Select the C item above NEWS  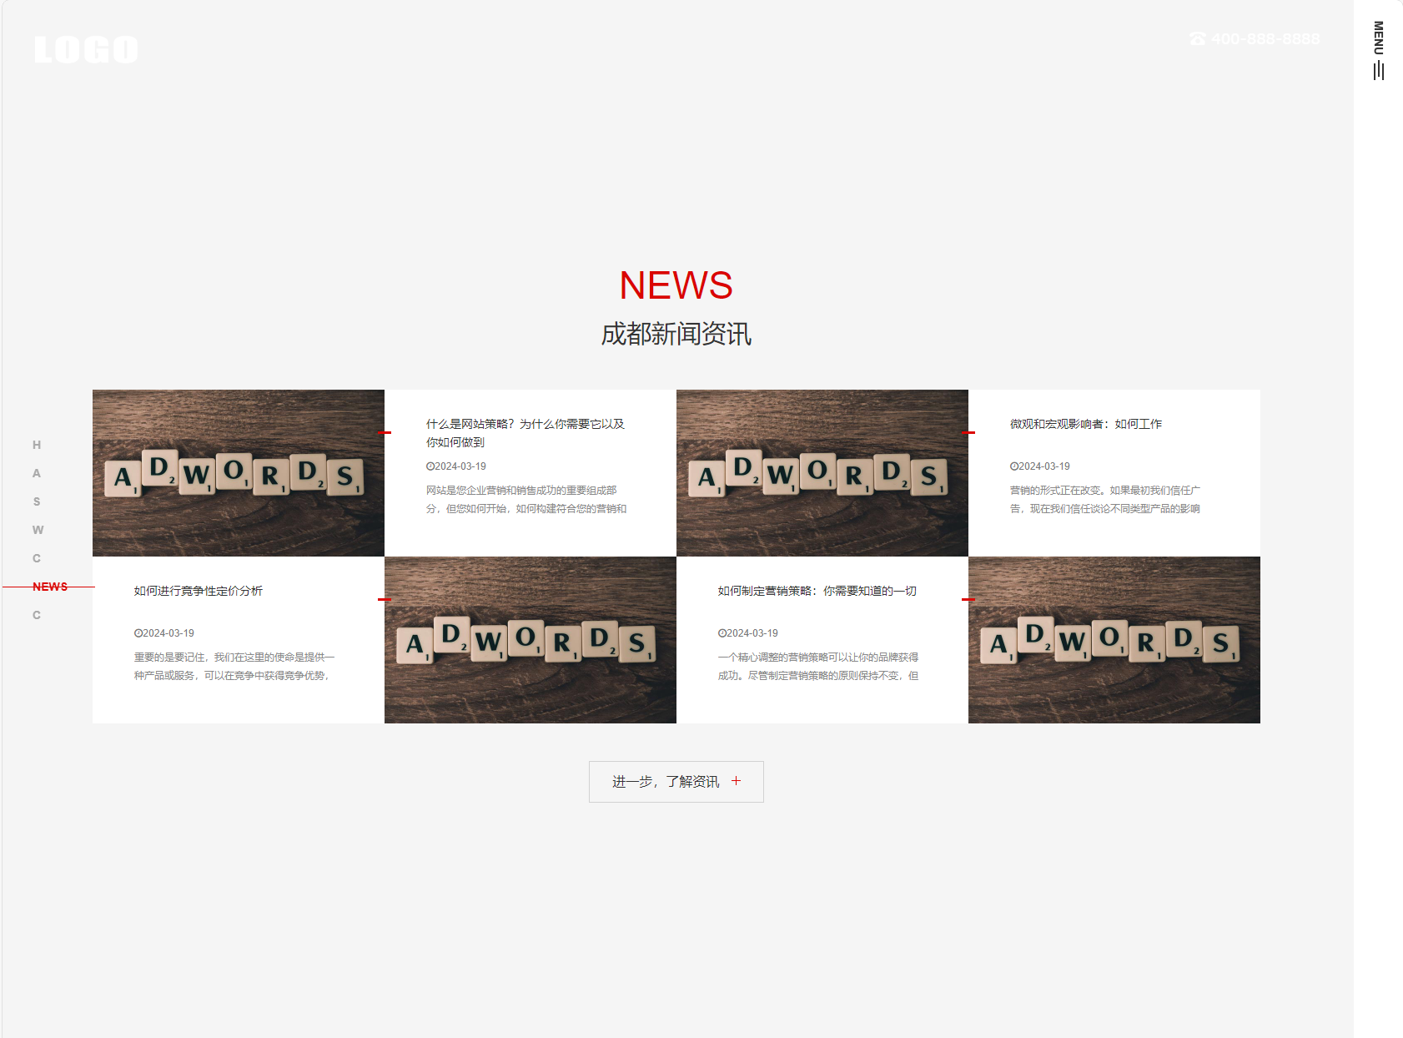37,558
